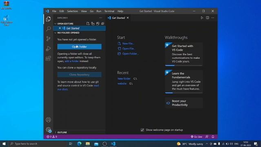The image size is (261, 147).
Task: Click Close All Editors icon
Action: 102,24
